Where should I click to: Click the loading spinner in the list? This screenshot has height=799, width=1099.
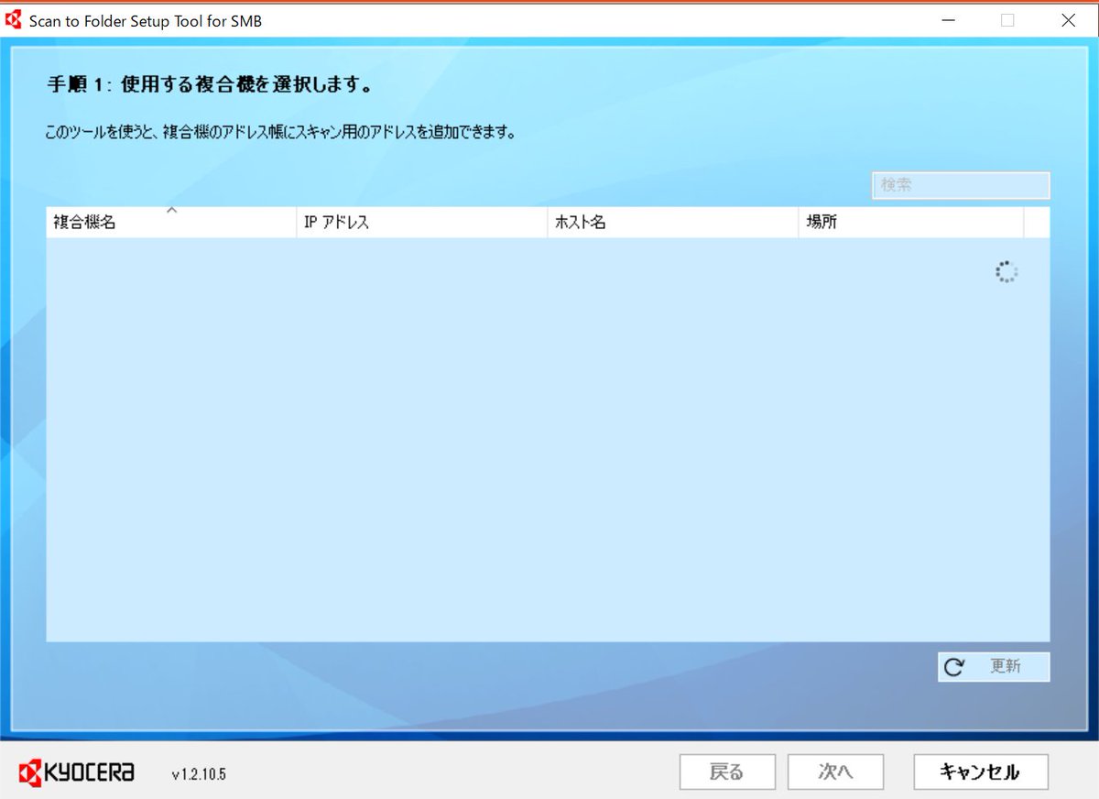(x=1007, y=272)
